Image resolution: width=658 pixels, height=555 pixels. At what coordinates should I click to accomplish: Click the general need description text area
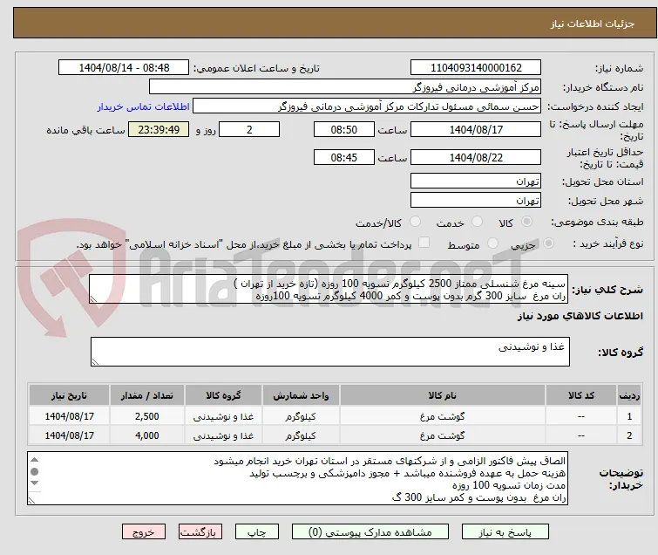(x=329, y=289)
